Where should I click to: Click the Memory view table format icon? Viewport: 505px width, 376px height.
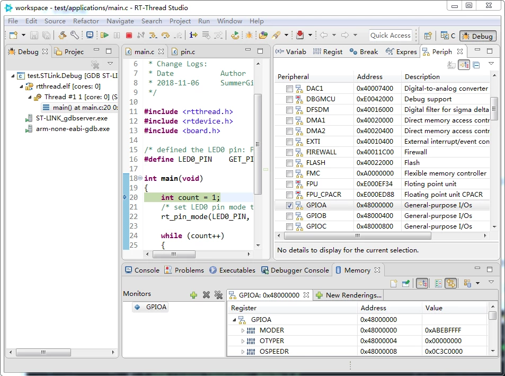(x=438, y=283)
